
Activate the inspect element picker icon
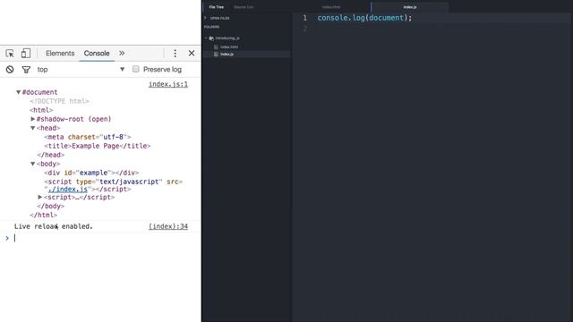[x=10, y=54]
